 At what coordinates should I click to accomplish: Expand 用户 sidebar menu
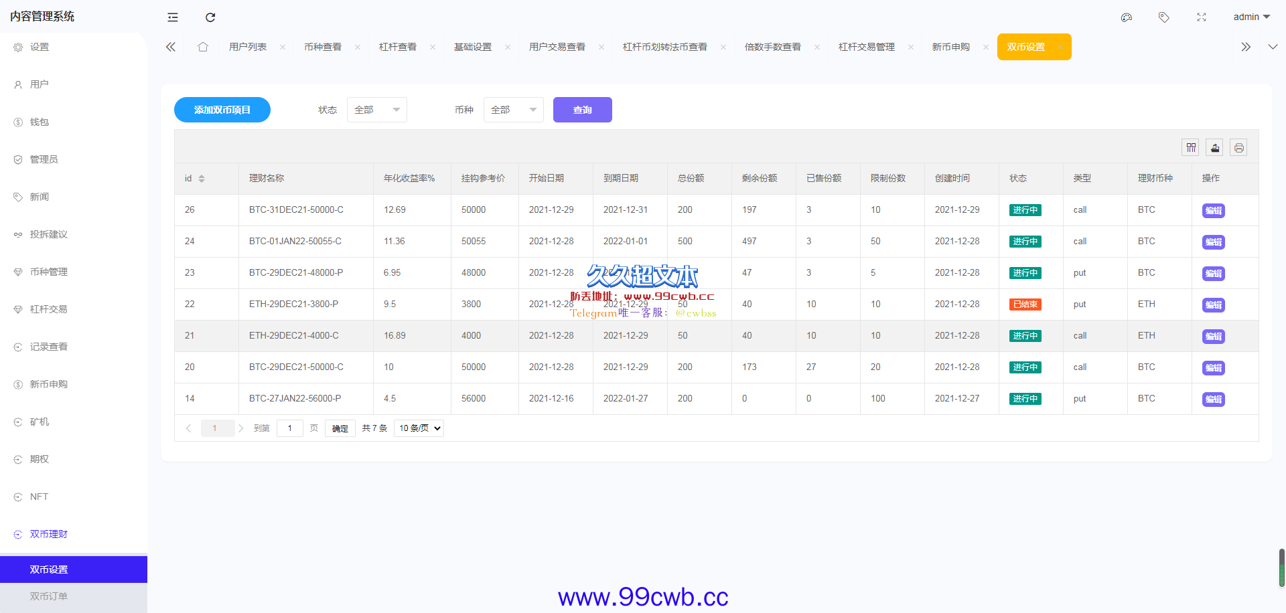pos(74,84)
